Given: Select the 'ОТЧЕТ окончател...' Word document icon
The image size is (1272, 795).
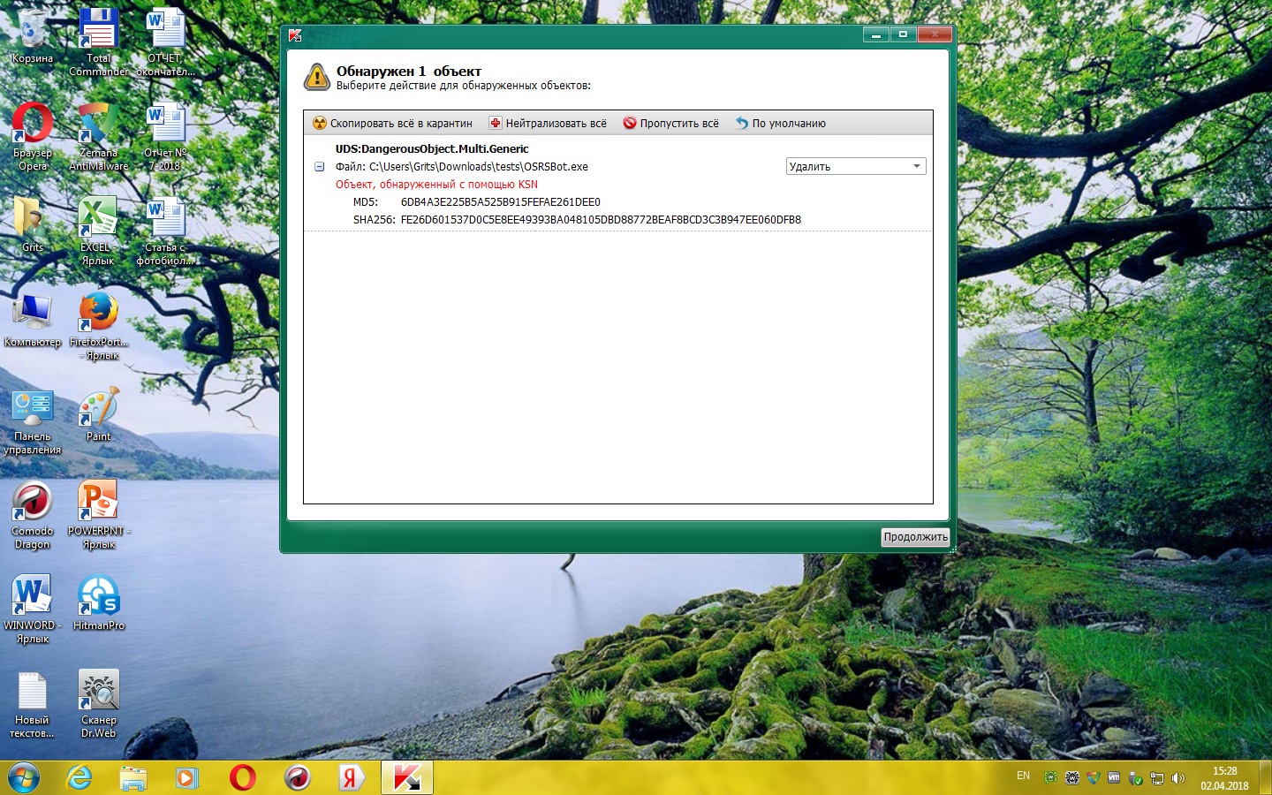Looking at the screenshot, I should coord(165,42).
